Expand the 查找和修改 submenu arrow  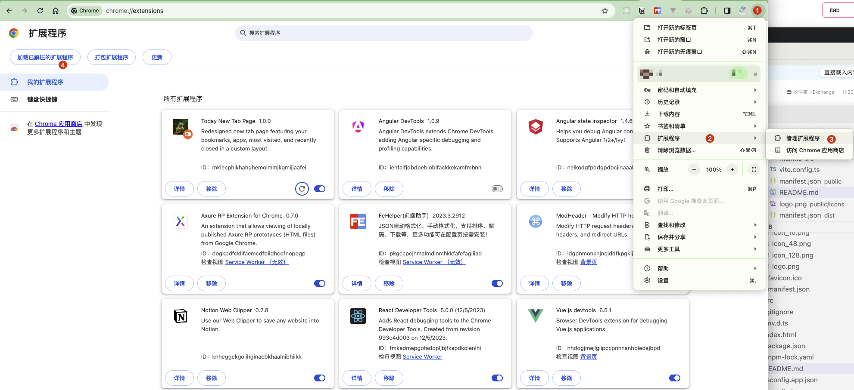click(x=755, y=225)
